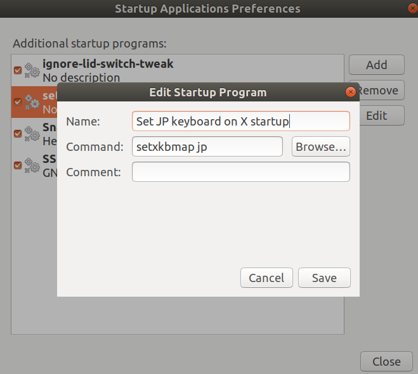This screenshot has height=374, width=418.
Task: Close the Startup Applications Preferences window
Action: point(386,362)
